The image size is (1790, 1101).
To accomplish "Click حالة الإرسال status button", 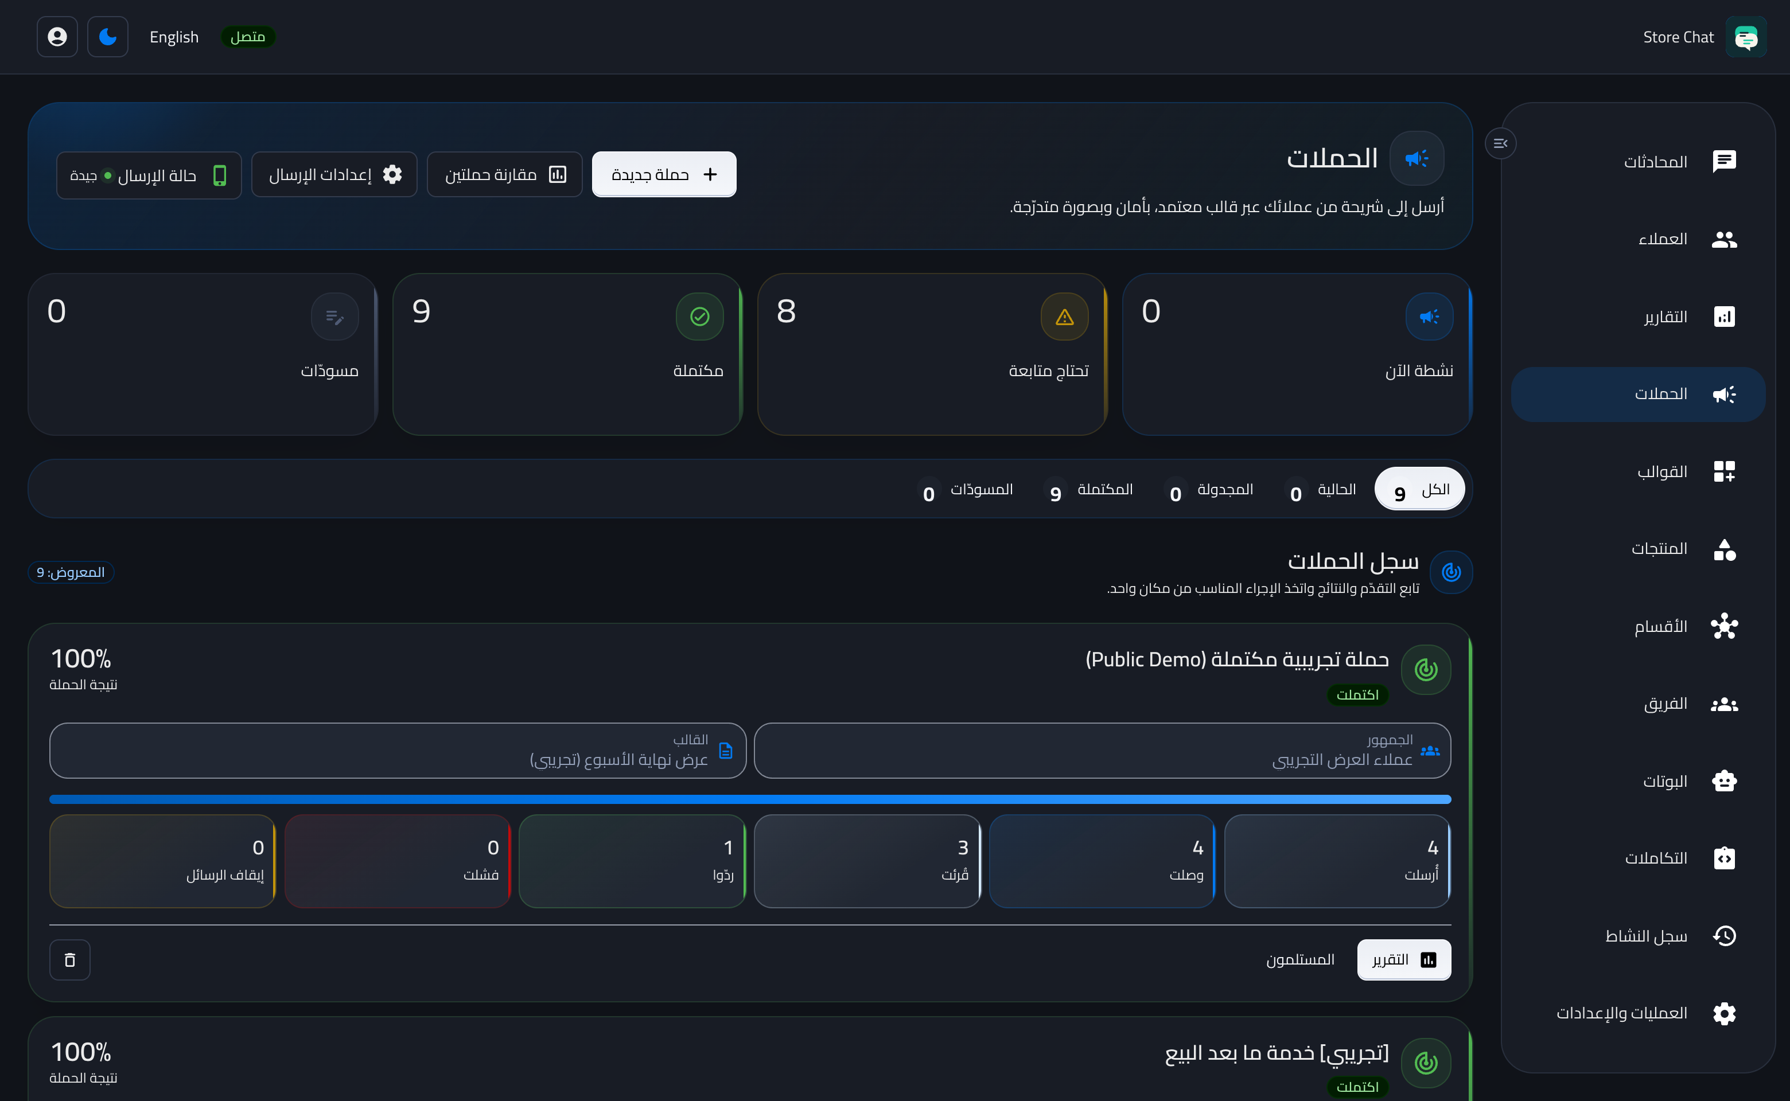I will pos(149,175).
